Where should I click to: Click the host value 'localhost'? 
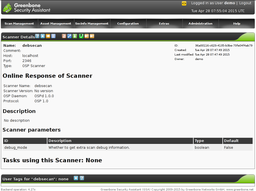[x=30, y=56]
